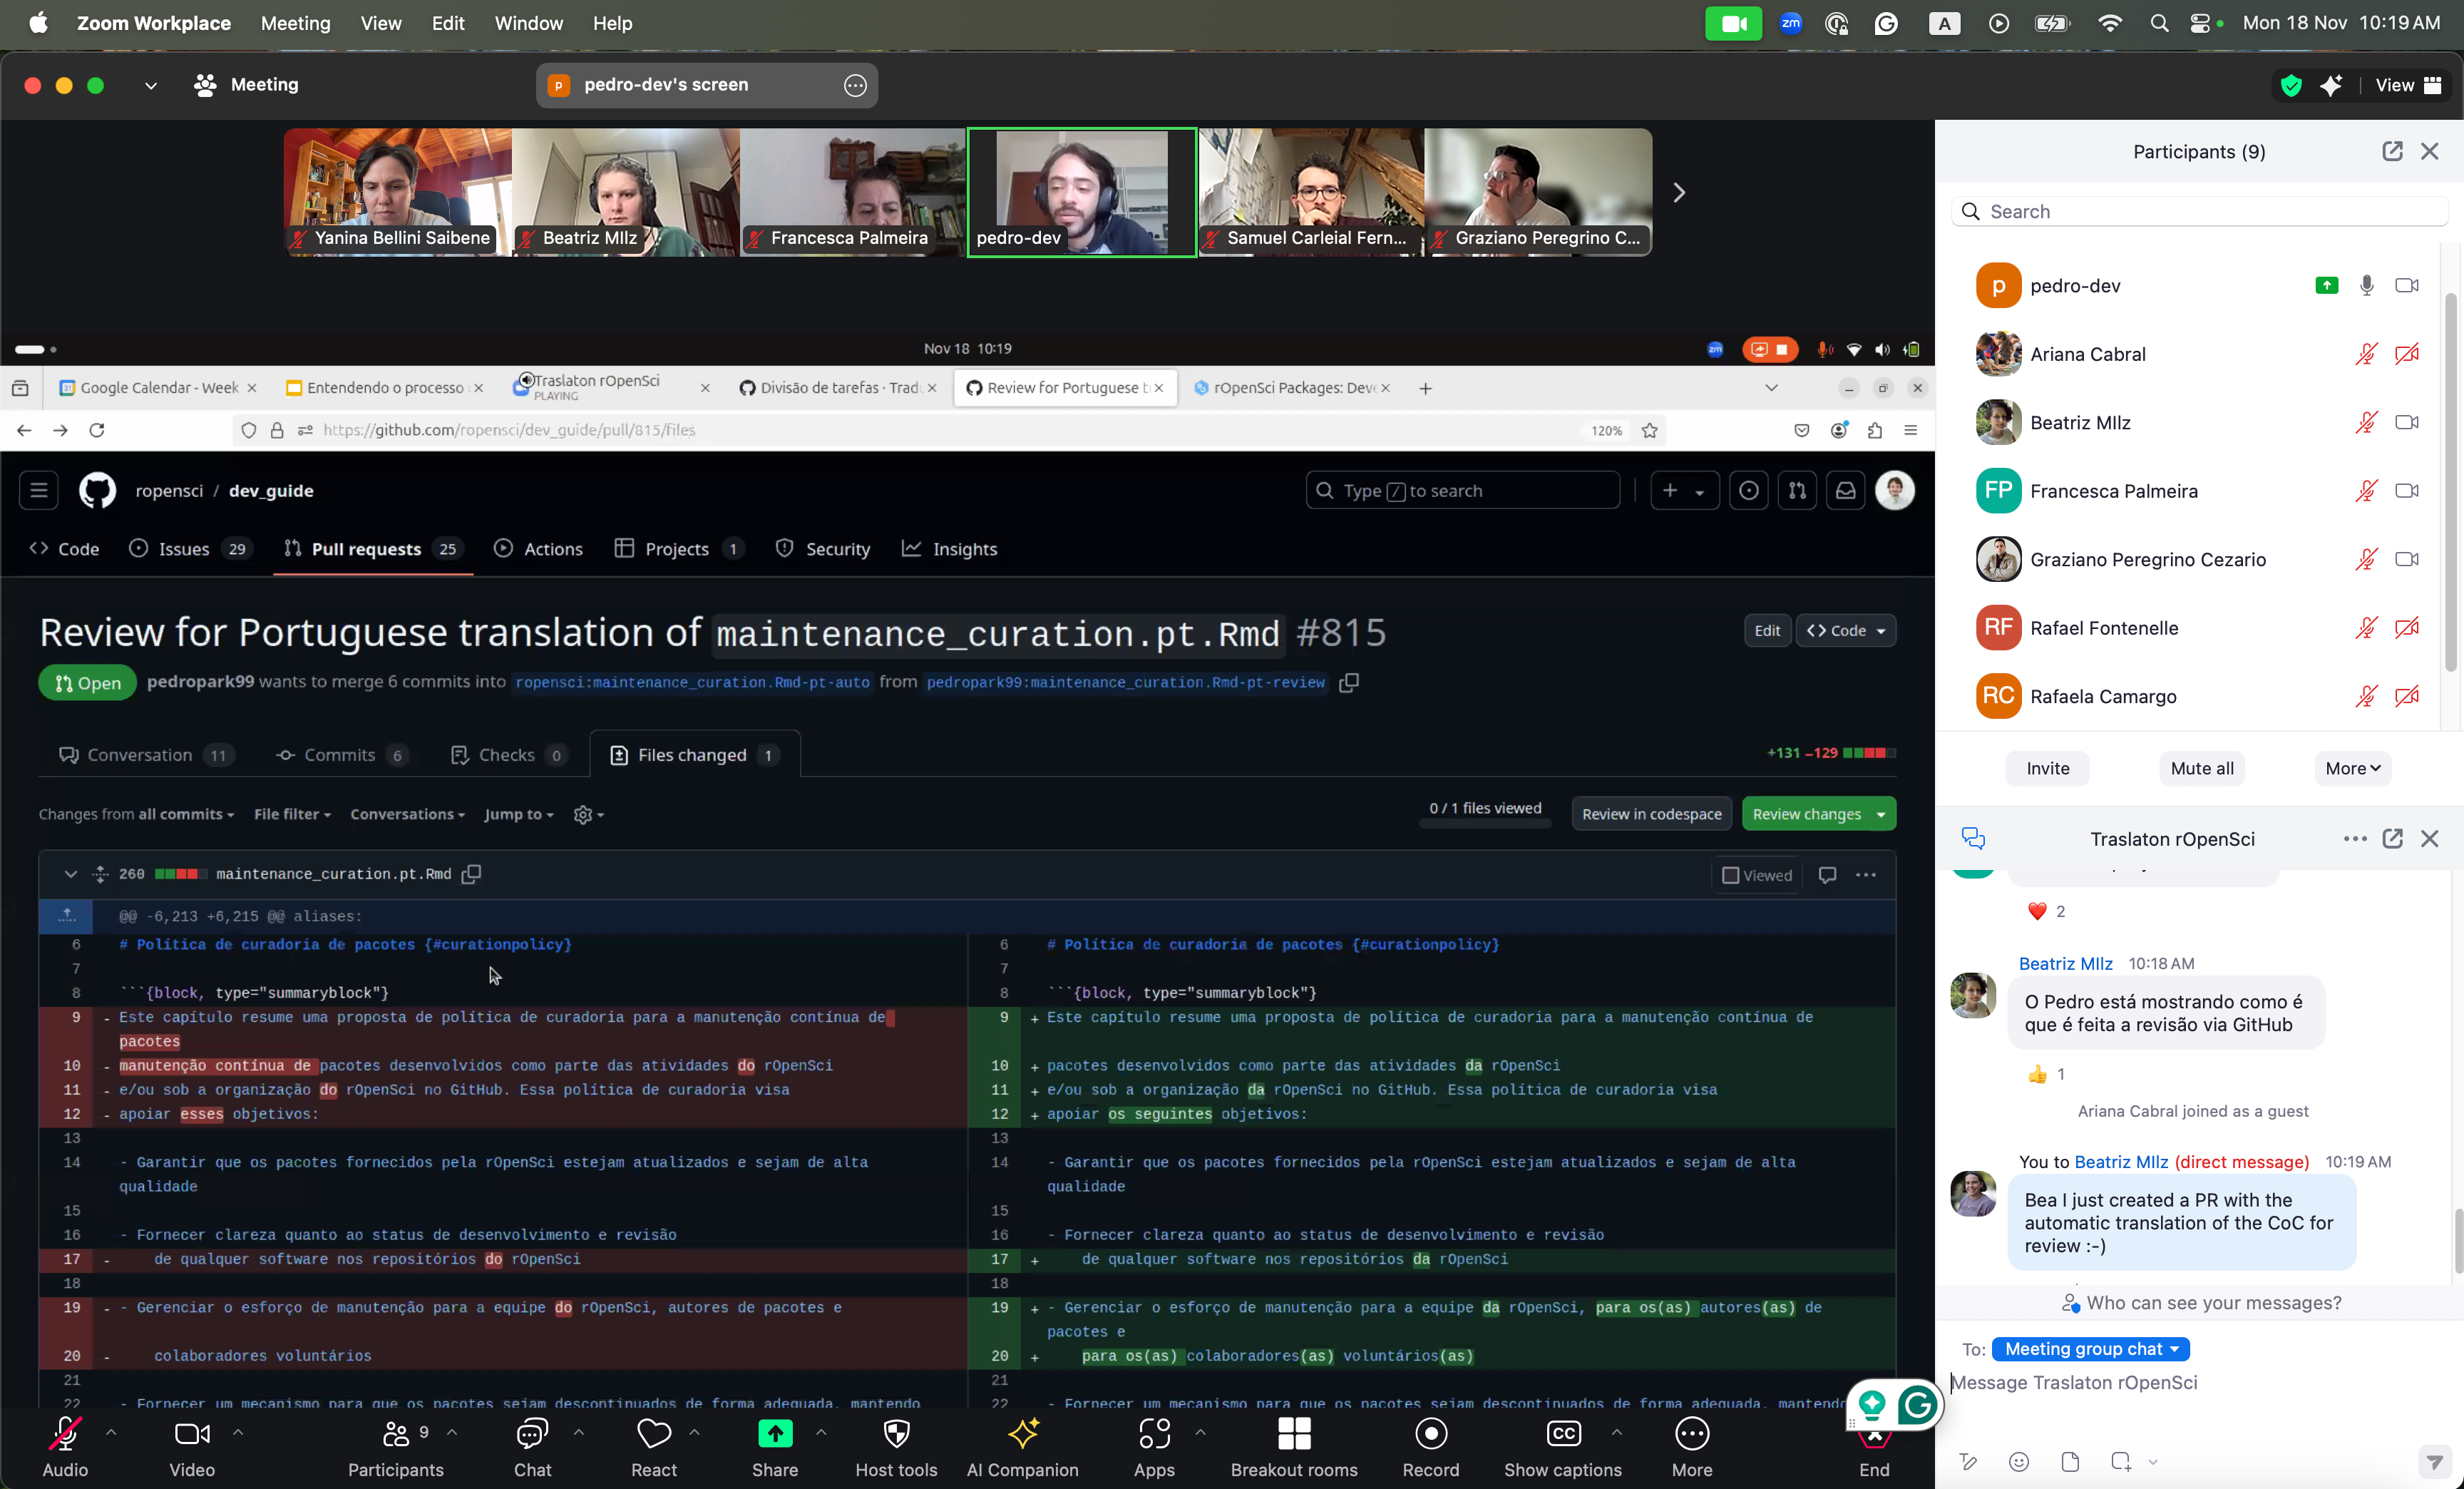
Task: Open the emoji picker in chat compose bar
Action: (x=2019, y=1461)
